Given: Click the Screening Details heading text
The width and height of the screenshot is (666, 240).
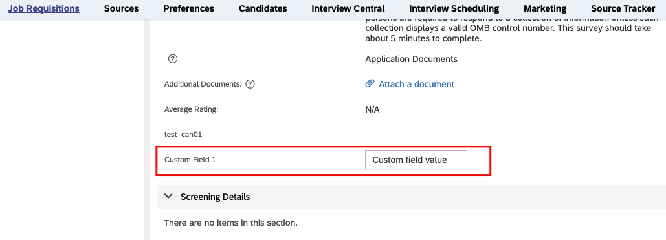Looking at the screenshot, I should pos(215,197).
